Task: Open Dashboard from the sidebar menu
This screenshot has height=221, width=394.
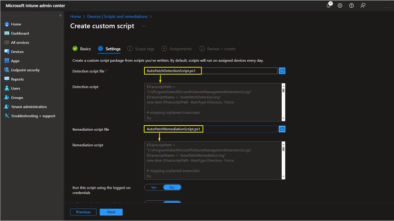Action: pos(20,33)
